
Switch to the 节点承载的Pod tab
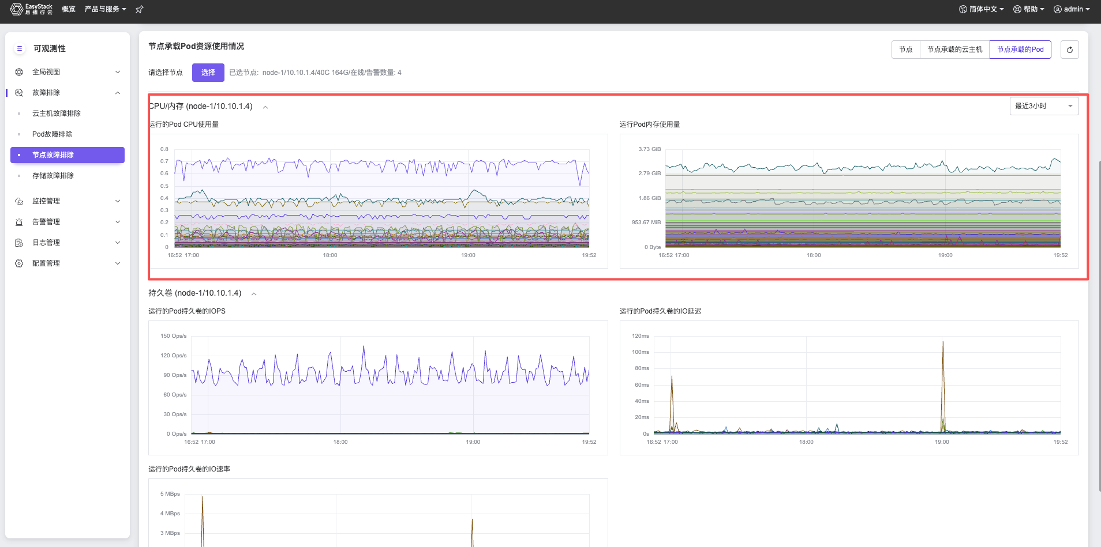(1020, 50)
